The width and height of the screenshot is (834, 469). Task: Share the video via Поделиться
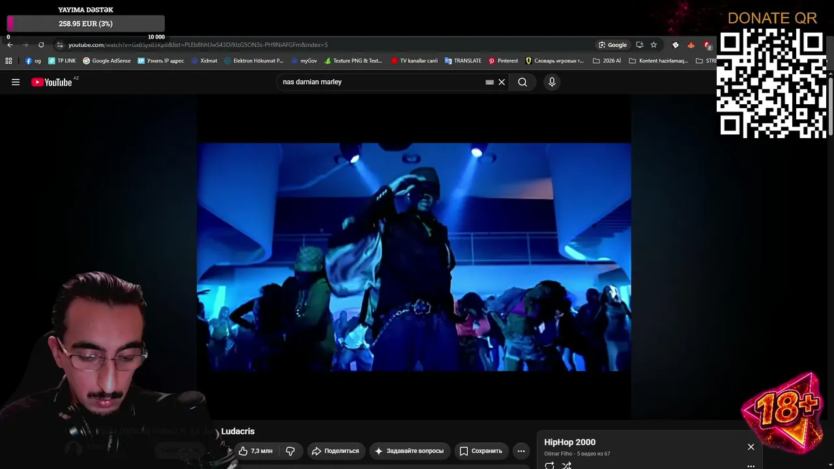tap(335, 451)
